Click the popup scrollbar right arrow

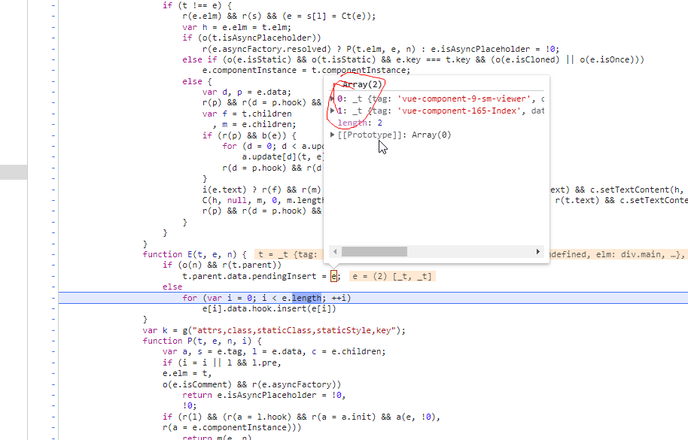pos(537,252)
